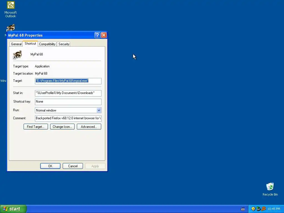
Task: Click the Cancel button
Action: click(73, 166)
